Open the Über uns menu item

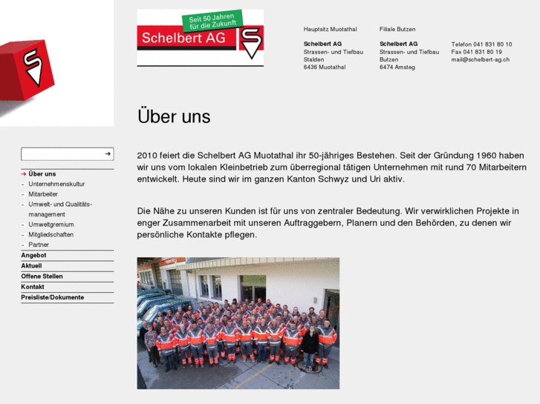(x=42, y=174)
